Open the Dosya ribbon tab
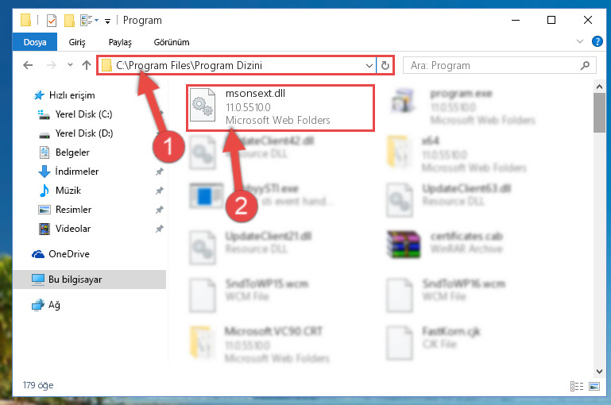Screen dimensions: 611x405 pyautogui.click(x=35, y=42)
